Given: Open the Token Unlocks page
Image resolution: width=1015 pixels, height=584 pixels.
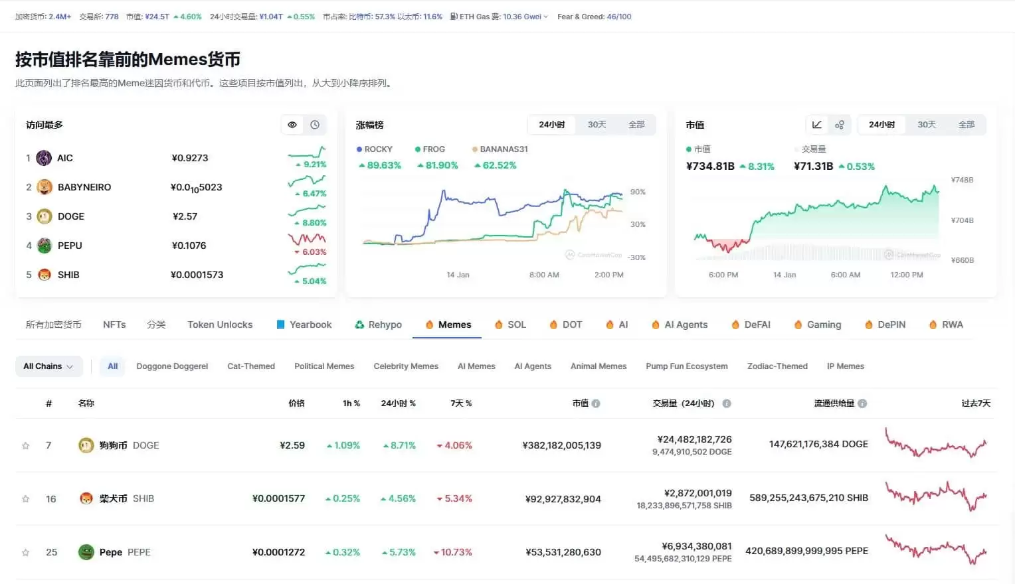Looking at the screenshot, I should 220,325.
